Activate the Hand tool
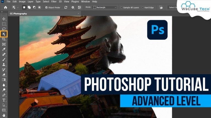Screen dimensions: 211x118 (x=4, y=115)
